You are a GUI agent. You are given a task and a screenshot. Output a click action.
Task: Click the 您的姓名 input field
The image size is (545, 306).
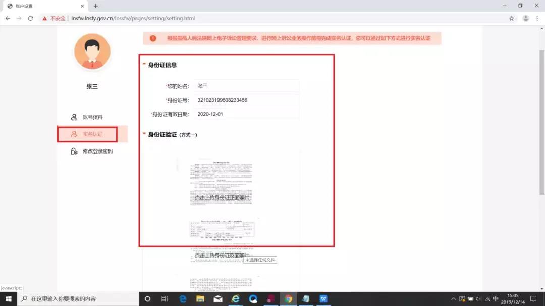[x=246, y=86]
